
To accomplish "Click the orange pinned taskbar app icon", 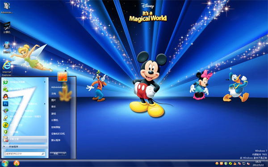I will tap(17, 163).
